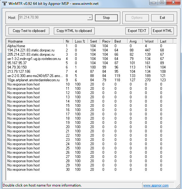Viewport: 182px width, 189px height.
Task: Click the status bar hint text
Action: point(42,185)
